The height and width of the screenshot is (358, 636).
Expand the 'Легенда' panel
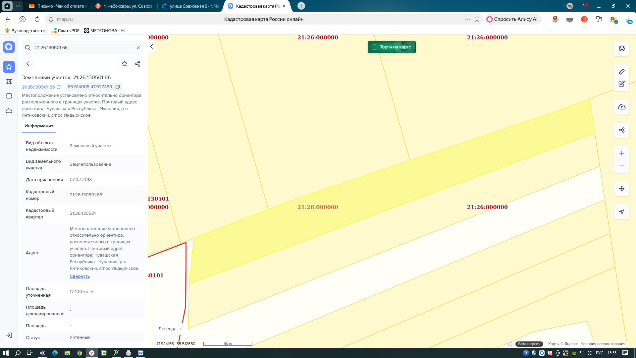pos(170,329)
